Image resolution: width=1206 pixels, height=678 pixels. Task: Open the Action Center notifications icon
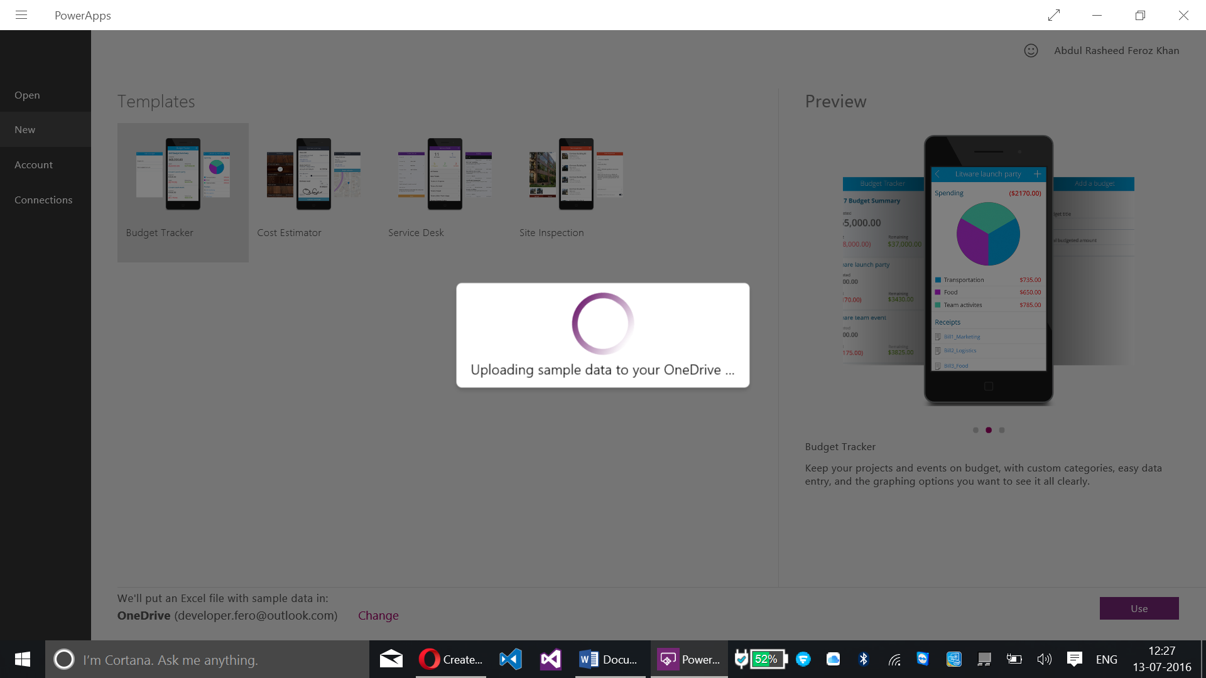[x=1075, y=659]
